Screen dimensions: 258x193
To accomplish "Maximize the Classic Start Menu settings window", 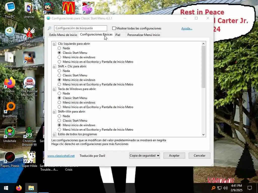I will [196, 18].
